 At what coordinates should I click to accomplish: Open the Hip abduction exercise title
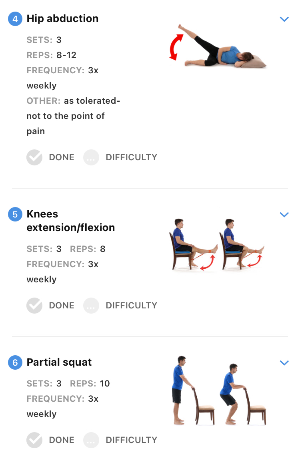click(62, 19)
